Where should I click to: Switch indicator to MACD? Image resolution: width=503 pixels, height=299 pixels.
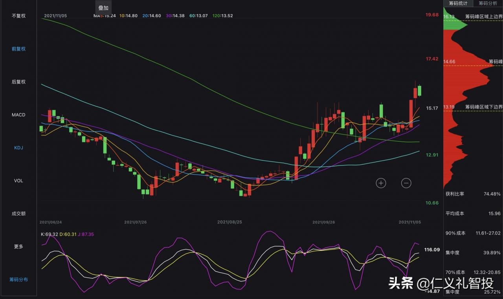[18, 115]
